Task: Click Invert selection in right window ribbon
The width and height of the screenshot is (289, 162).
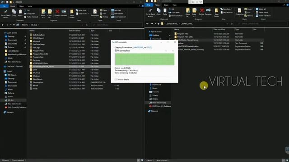Action: coord(263,16)
